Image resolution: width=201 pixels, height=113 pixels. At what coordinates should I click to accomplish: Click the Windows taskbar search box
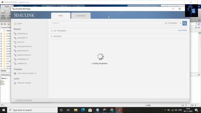(32, 110)
